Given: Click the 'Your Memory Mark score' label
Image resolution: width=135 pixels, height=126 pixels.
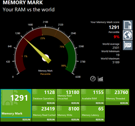Looking at the screenshot, I should [105, 22].
